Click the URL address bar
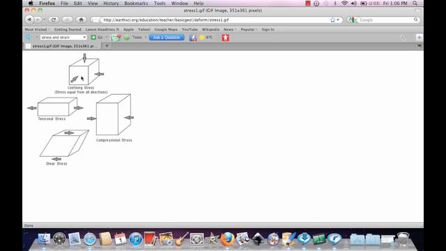 (216, 20)
